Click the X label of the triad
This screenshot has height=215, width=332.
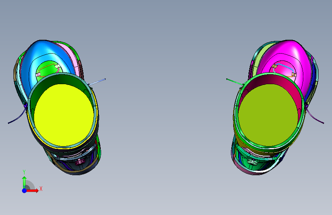pyautogui.click(x=41, y=189)
